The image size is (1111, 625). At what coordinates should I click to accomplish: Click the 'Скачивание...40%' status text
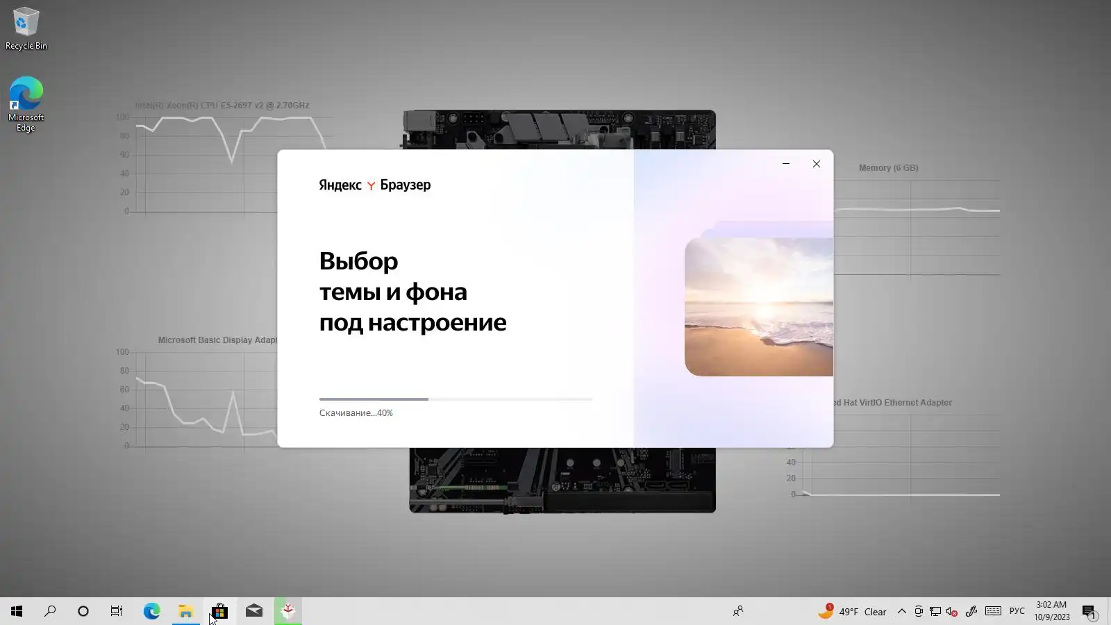[356, 413]
